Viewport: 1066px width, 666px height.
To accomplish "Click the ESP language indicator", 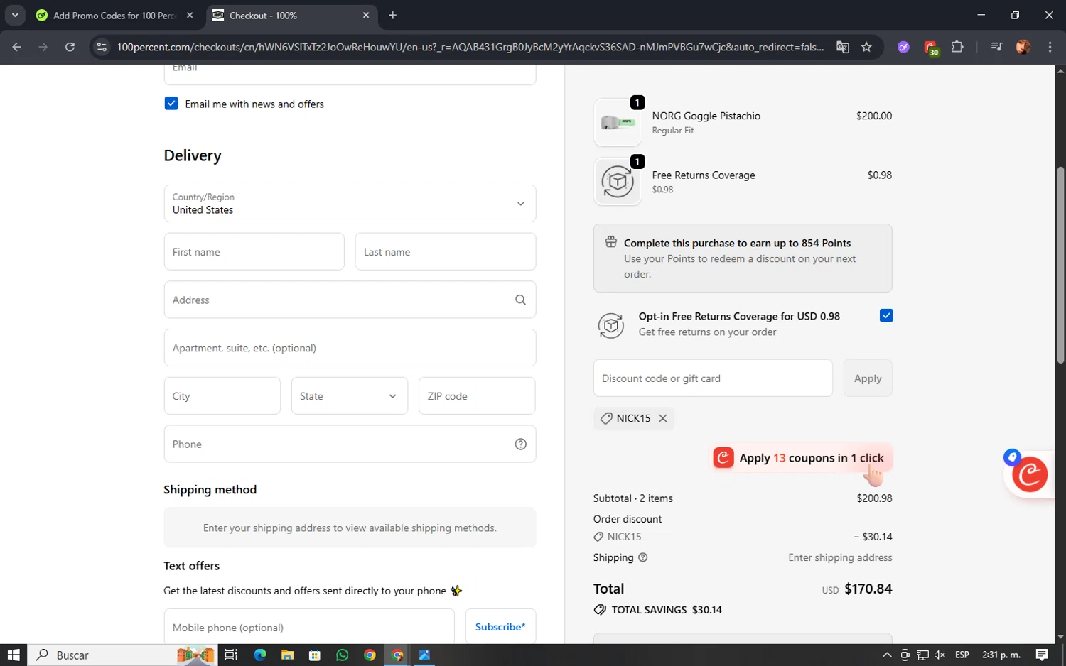I will tap(962, 655).
